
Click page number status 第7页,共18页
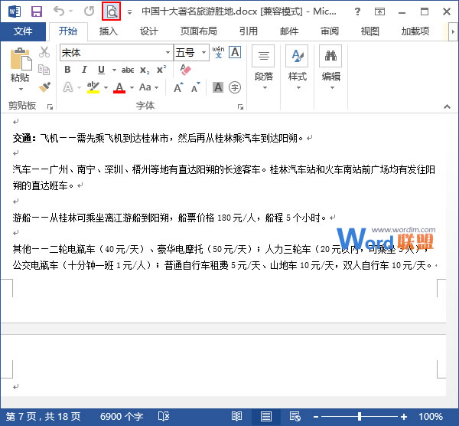click(x=43, y=417)
